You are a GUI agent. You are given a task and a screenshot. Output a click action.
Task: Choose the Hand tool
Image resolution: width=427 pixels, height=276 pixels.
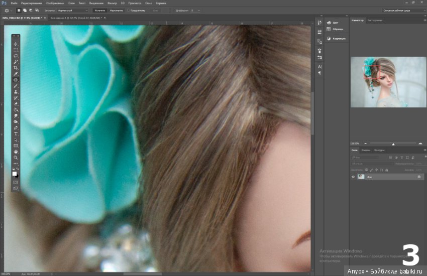16,152
